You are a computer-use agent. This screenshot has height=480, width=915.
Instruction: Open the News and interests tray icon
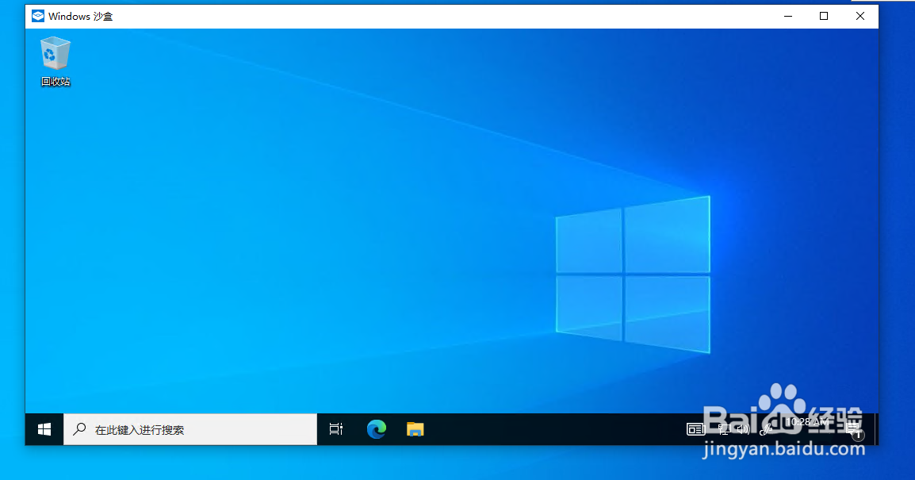pyautogui.click(x=695, y=430)
